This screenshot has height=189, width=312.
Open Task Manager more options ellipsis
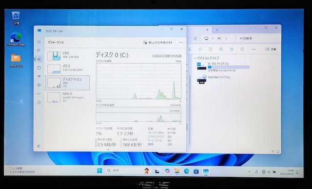coord(181,42)
